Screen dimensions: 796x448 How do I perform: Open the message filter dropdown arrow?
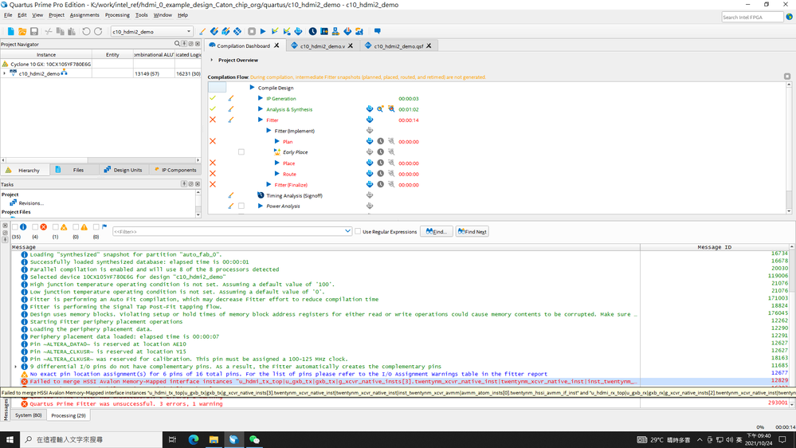click(347, 232)
